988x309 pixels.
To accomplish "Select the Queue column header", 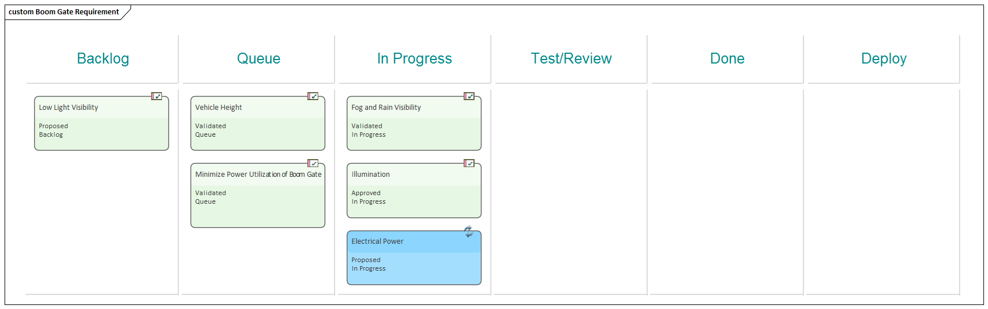I will click(259, 58).
